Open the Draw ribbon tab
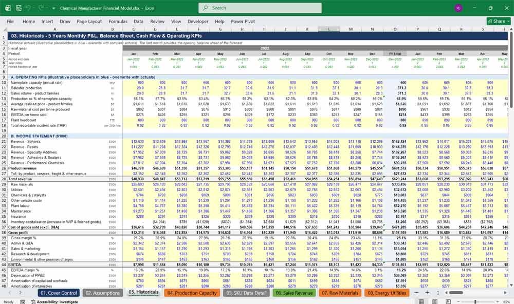514x304 pixels. tap(65, 21)
